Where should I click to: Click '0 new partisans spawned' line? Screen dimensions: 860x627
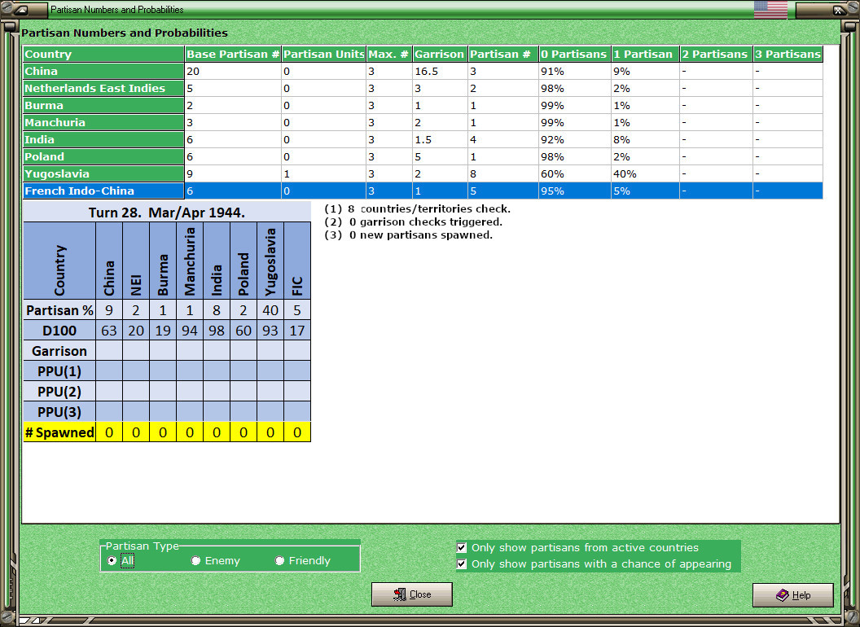tap(408, 235)
